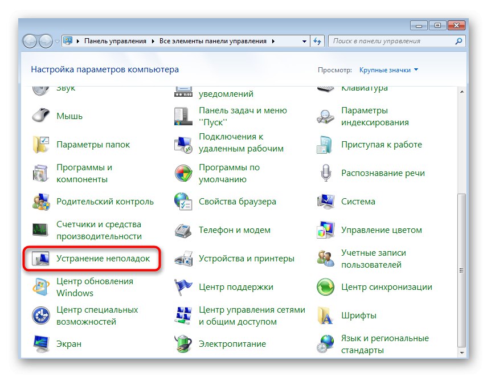Image resolution: width=487 pixels, height=377 pixels.
Task: Open the recent pages arrow beside navigation buttons
Action: click(x=57, y=42)
